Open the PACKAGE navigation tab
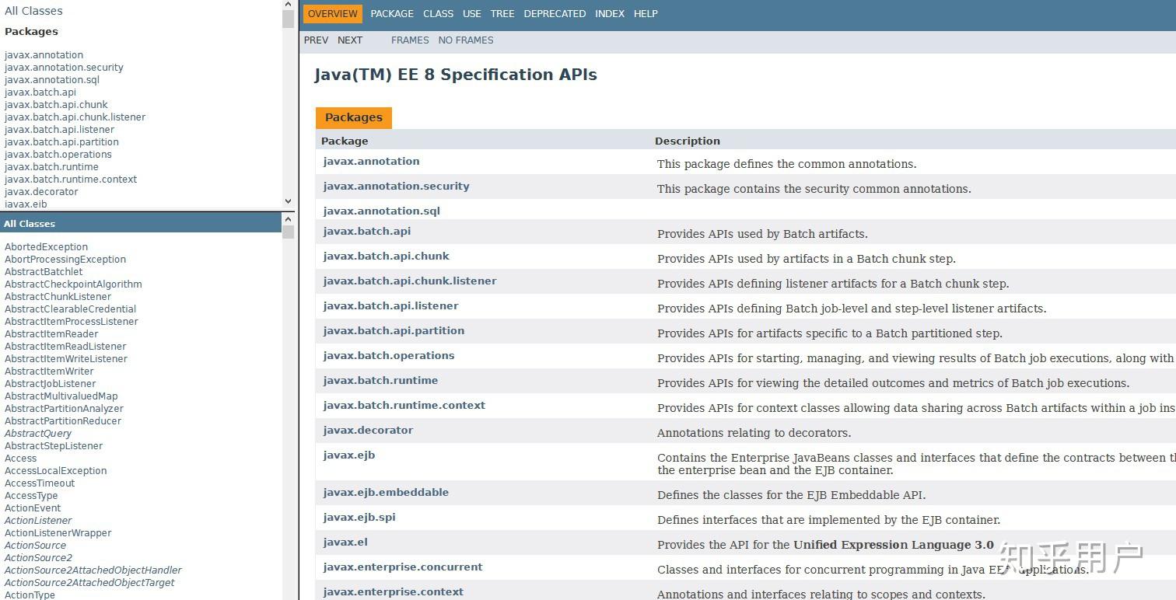This screenshot has height=600, width=1176. [x=392, y=14]
